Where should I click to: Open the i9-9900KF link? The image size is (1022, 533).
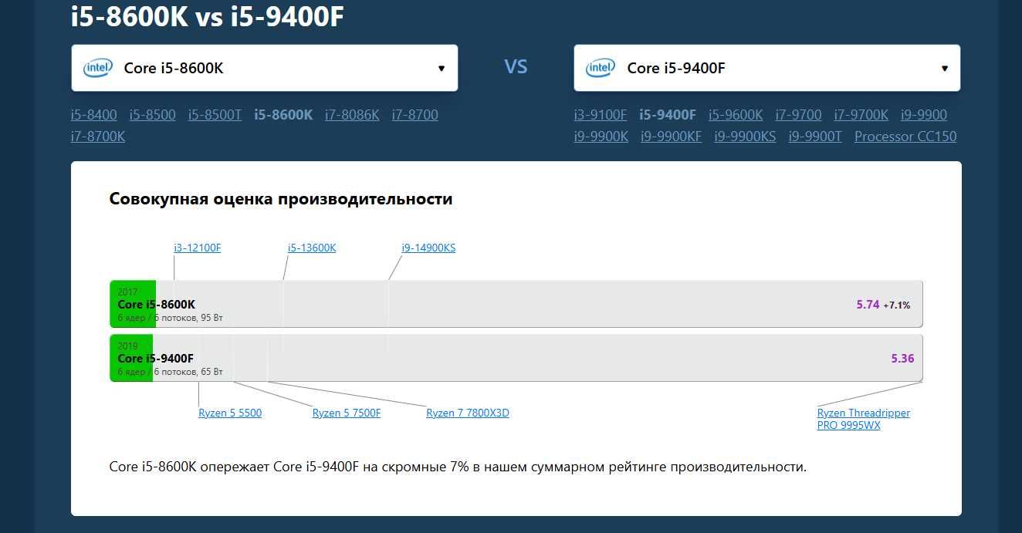click(x=672, y=137)
